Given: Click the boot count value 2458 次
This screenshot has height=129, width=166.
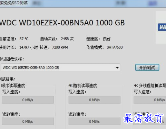Looking at the screenshot, I should [67, 39].
